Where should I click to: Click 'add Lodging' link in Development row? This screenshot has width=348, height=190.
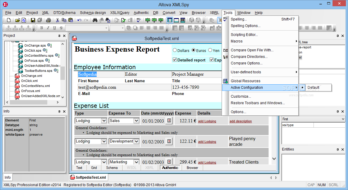point(207,142)
